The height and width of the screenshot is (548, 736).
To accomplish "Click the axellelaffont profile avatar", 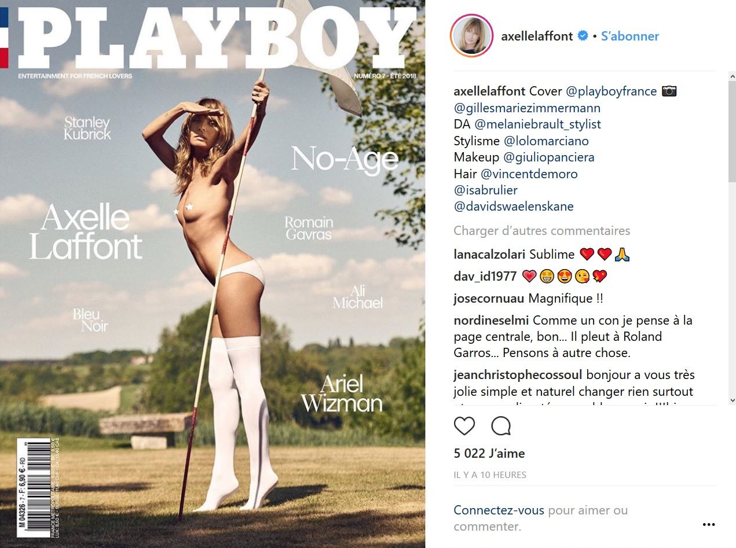I will pos(471,36).
